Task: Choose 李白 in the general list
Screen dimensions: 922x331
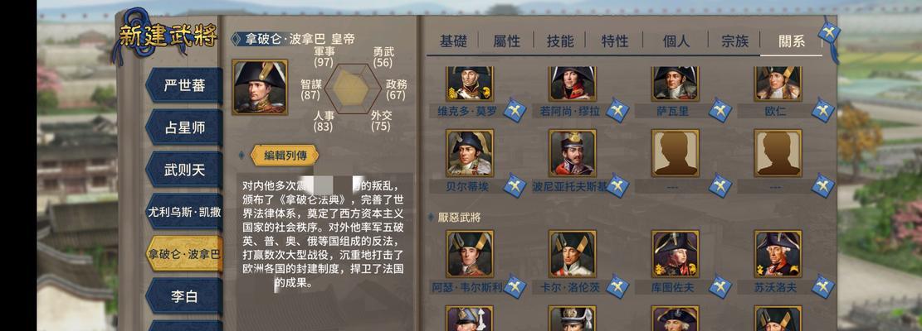Action: 184,296
